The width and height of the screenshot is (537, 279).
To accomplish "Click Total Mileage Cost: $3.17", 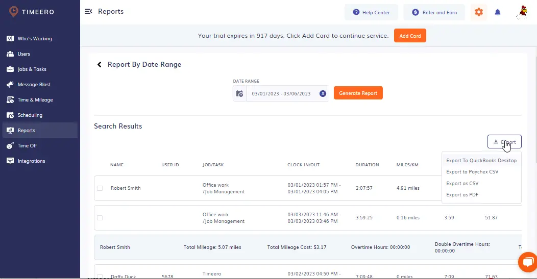I will [297, 247].
